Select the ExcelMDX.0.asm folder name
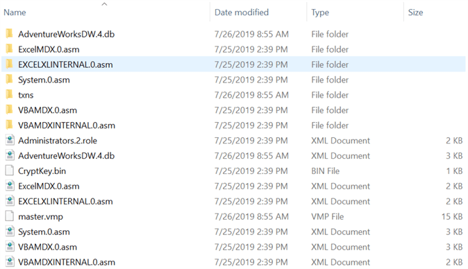 pyautogui.click(x=49, y=49)
